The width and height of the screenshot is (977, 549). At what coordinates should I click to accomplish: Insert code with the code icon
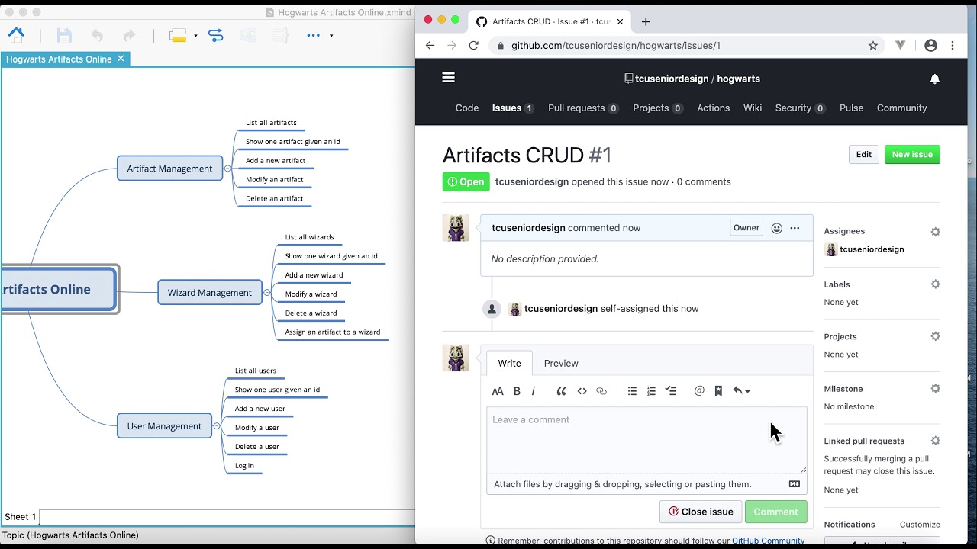582,391
